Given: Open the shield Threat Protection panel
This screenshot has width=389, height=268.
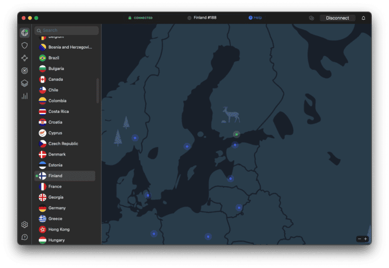Looking at the screenshot, I should (x=24, y=46).
